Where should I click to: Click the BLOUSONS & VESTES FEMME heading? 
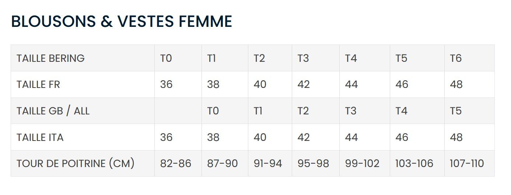(122, 22)
